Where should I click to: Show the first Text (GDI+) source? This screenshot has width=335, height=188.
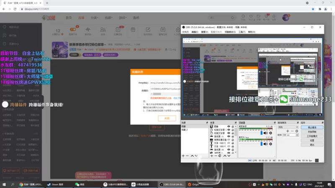pos(229,143)
